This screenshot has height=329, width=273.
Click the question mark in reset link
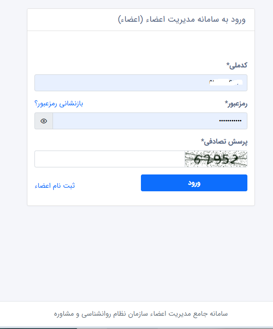tap(36, 104)
